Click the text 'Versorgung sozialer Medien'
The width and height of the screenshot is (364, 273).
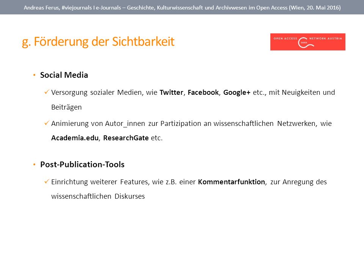[96, 93]
